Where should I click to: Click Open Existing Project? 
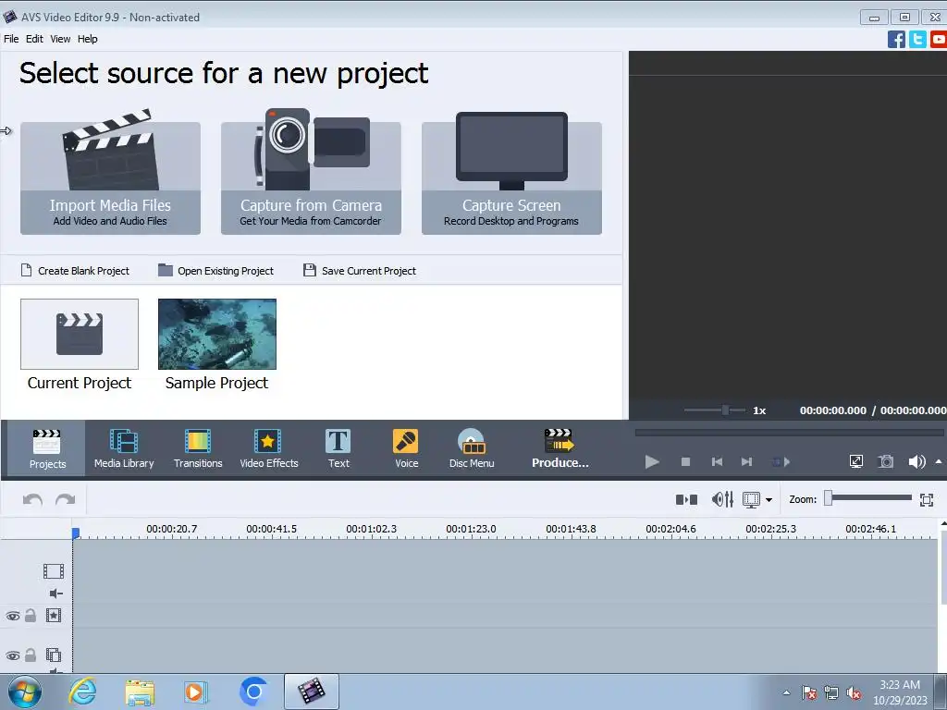(x=216, y=271)
